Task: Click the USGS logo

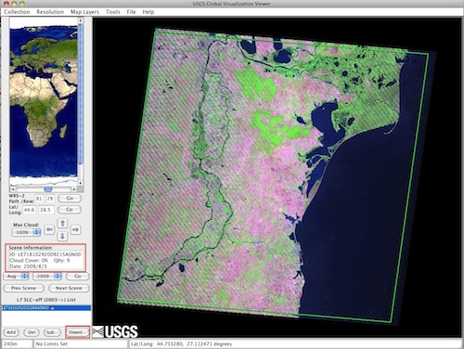Action: (115, 331)
